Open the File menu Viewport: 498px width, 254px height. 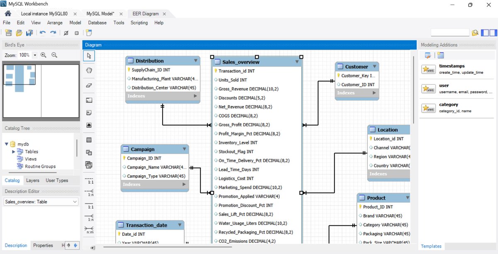[x=7, y=23]
